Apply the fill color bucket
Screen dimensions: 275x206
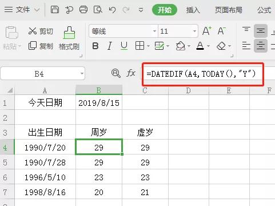pyautogui.click(x=180, y=46)
